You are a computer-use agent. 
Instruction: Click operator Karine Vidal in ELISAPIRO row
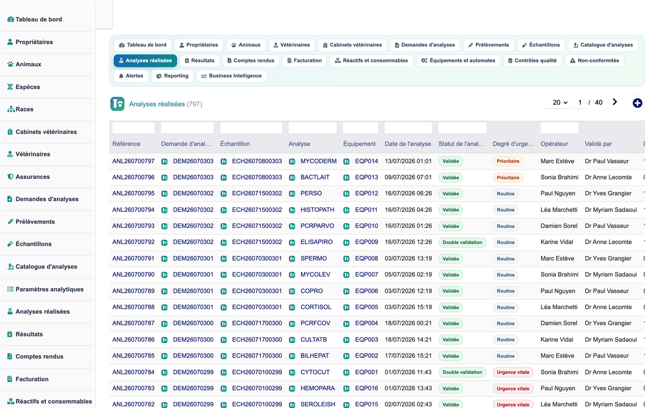pos(557,242)
